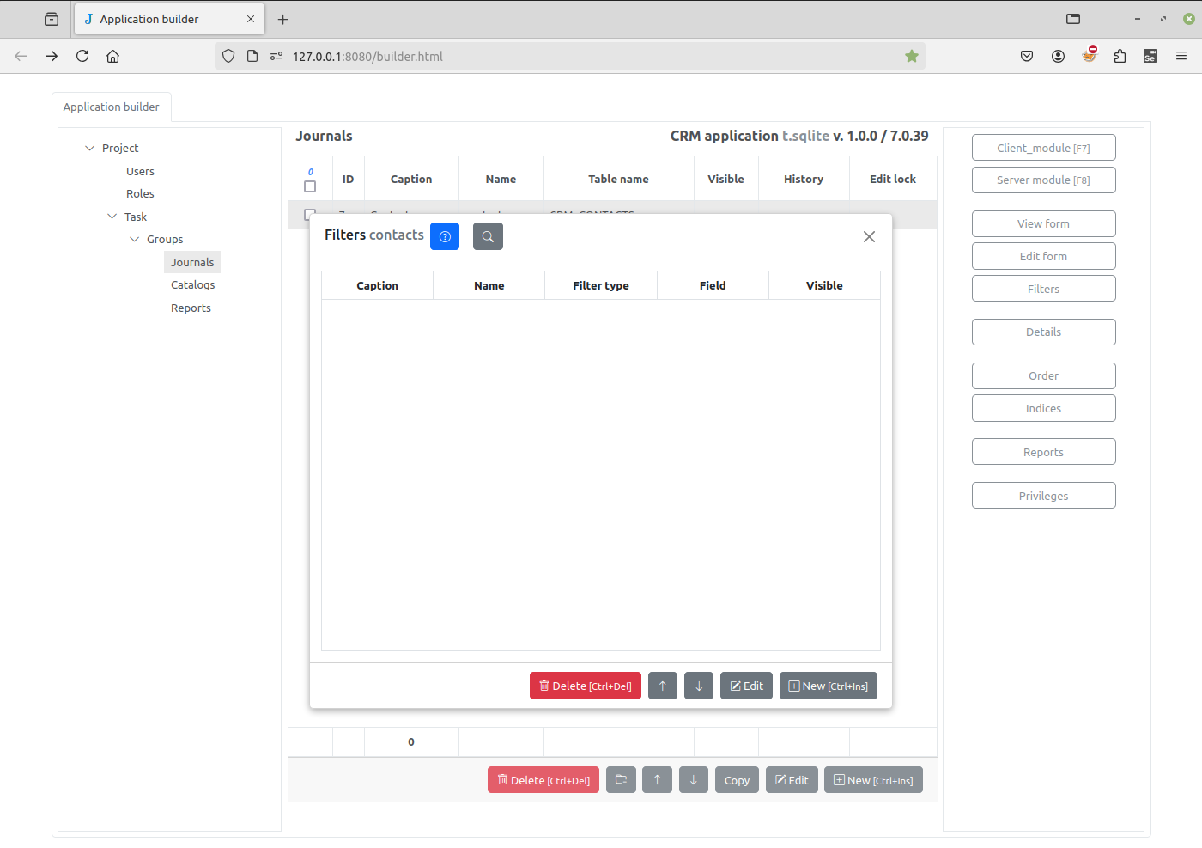Screen dimensions: 1202x848
Task: Open the browser extensions puzzle icon
Action: [1120, 56]
